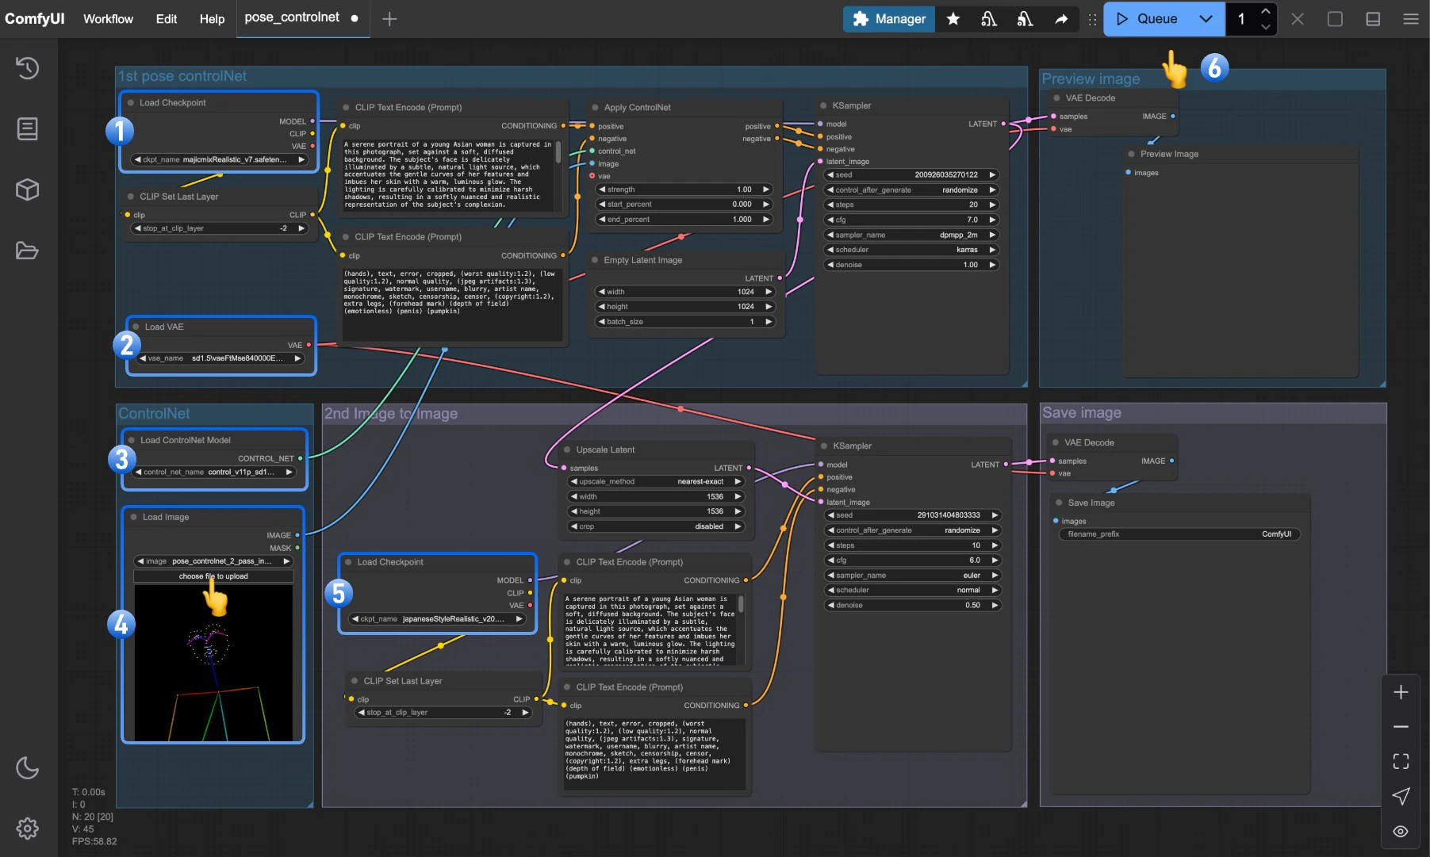Open the node library panel icon
The width and height of the screenshot is (1430, 857).
27,128
